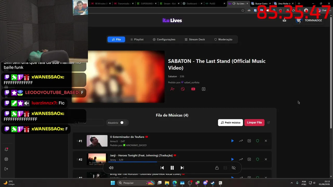Click the gift icon beside TORNNADOZ
Image resolution: width=333 pixels, height=187 pixels.
click(284, 20)
